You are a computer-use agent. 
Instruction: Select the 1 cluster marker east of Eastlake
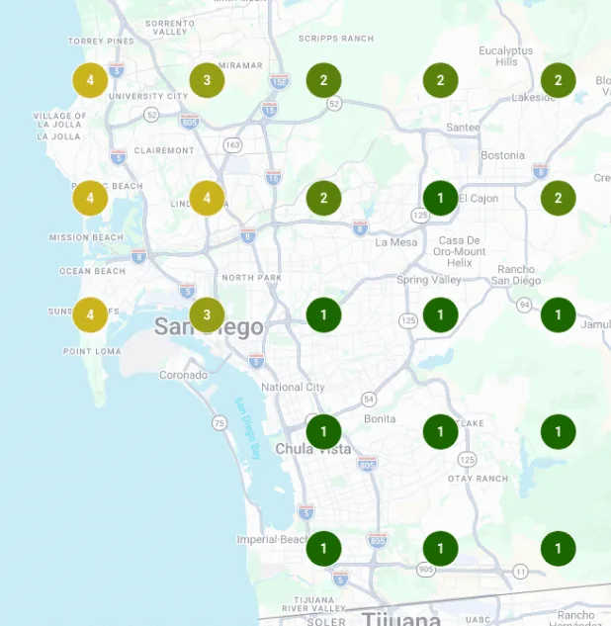tap(558, 431)
